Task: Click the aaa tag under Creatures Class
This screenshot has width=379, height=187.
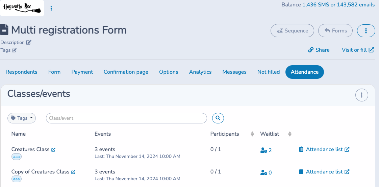Action: (x=17, y=157)
